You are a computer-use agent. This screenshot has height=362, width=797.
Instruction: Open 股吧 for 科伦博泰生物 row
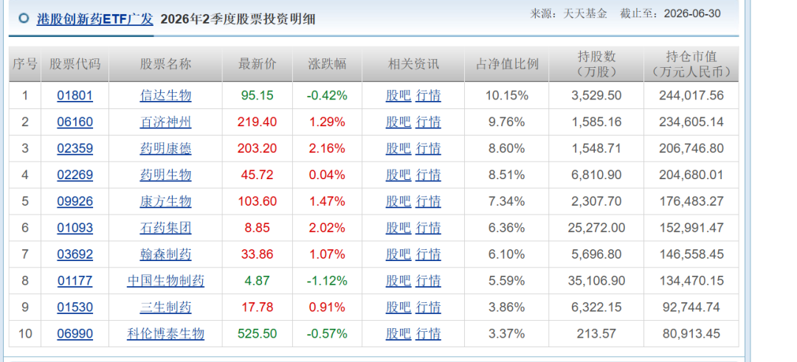coord(398,333)
